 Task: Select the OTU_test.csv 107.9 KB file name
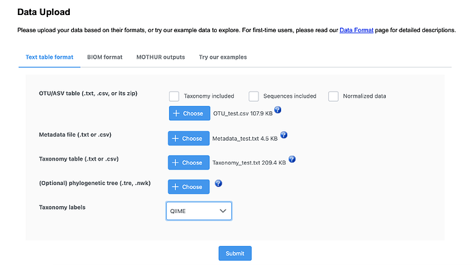243,113
